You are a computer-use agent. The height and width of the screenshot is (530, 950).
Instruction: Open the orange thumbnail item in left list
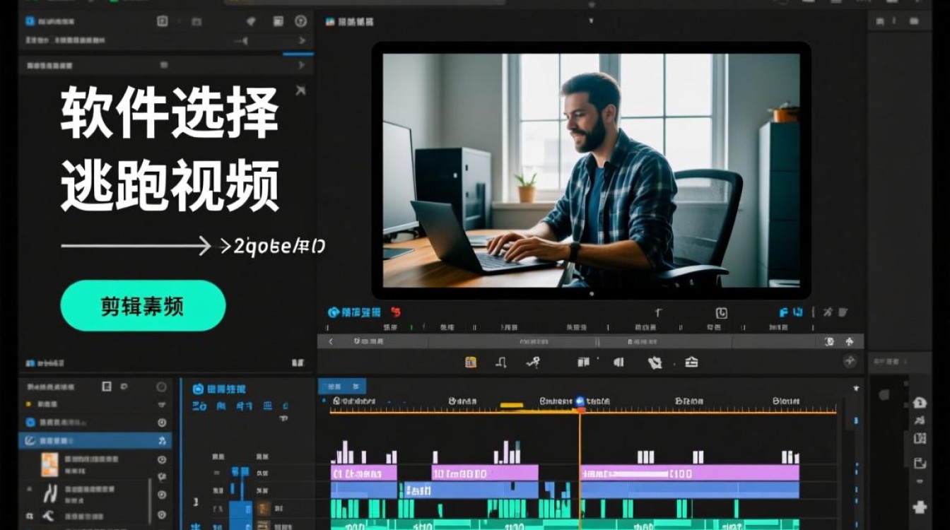[49, 464]
